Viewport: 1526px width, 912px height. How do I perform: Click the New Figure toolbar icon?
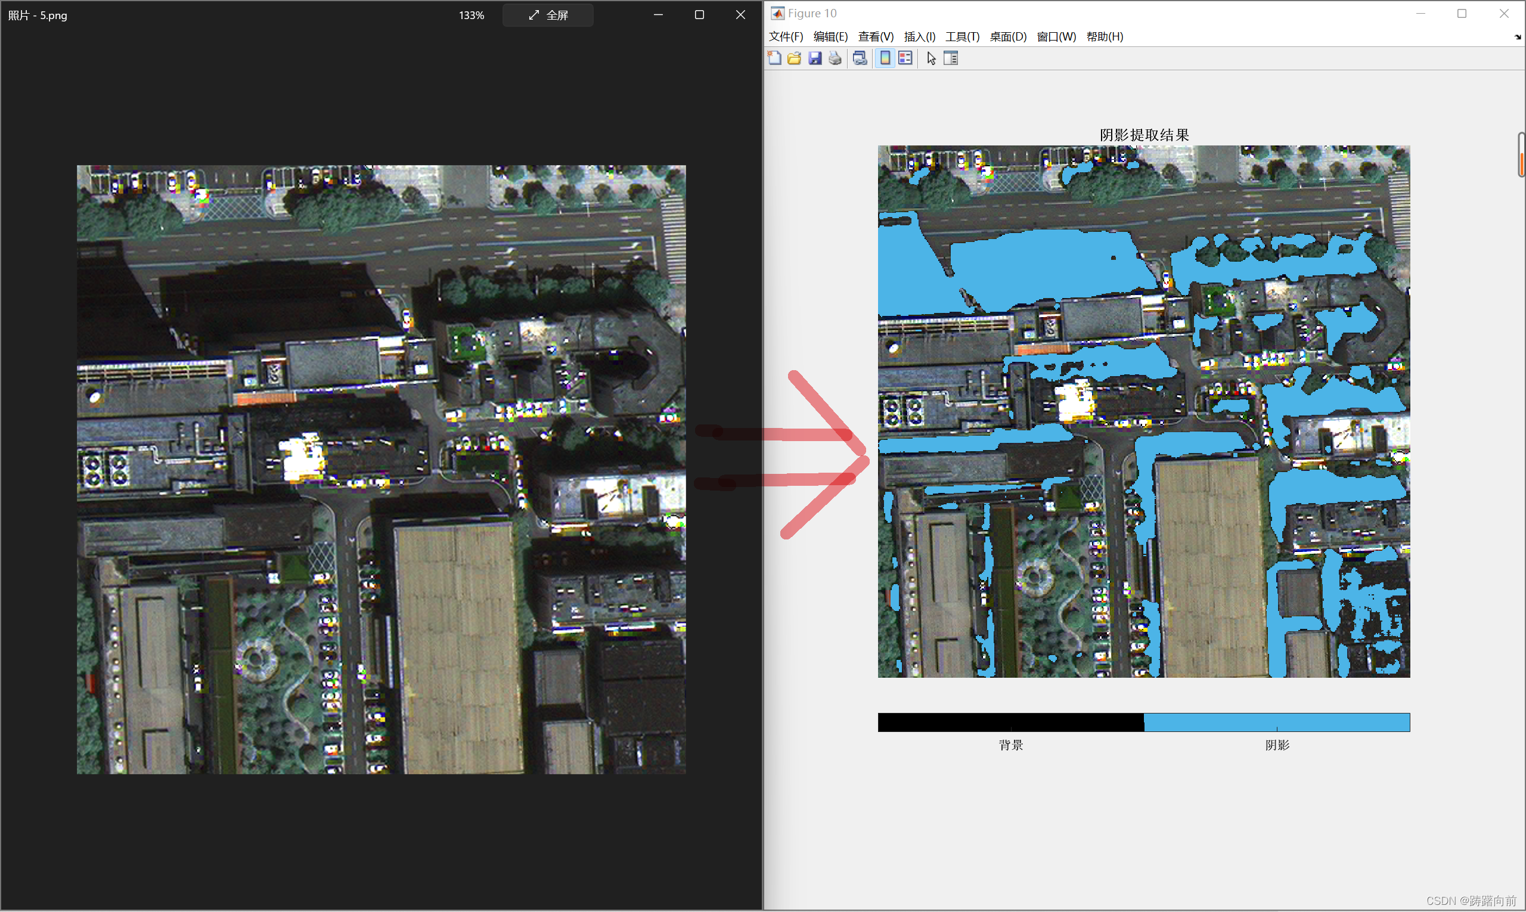774,58
